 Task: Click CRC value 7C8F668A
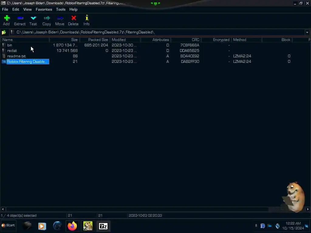pyautogui.click(x=190, y=45)
